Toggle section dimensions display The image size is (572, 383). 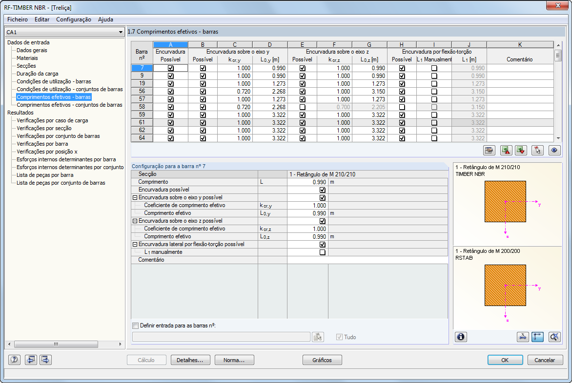(523, 336)
